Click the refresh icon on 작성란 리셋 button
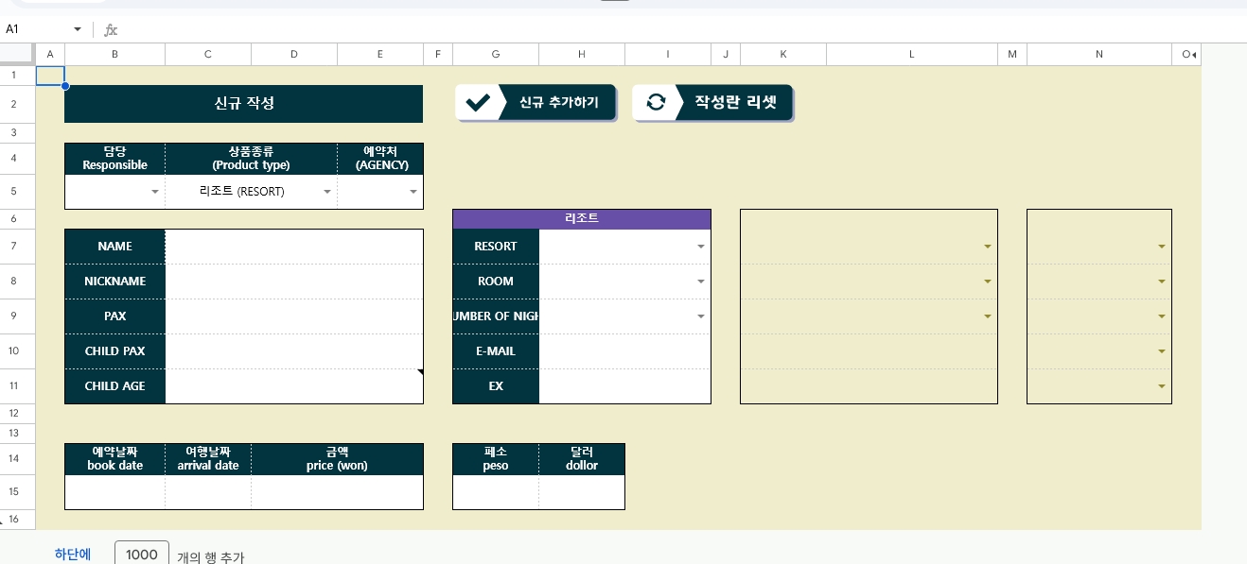The width and height of the screenshot is (1247, 564). (656, 102)
